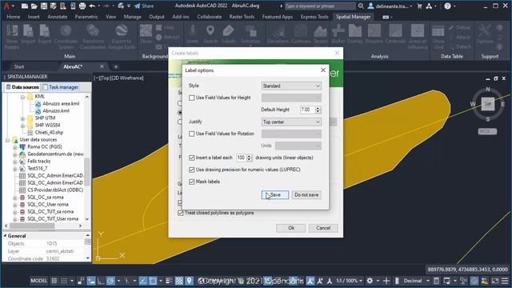Click the Options icon in Support panel

click(485, 34)
